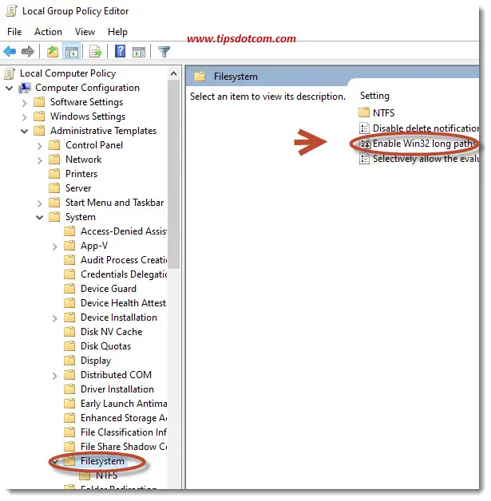The width and height of the screenshot is (491, 501).
Task: Select Windows Settings in tree
Action: point(88,116)
